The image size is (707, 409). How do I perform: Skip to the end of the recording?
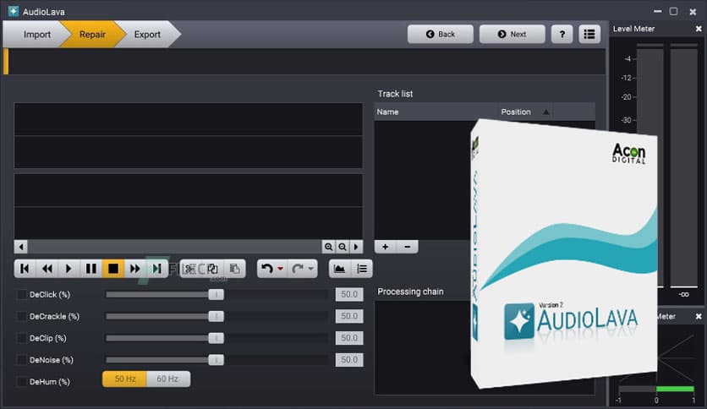tap(156, 269)
